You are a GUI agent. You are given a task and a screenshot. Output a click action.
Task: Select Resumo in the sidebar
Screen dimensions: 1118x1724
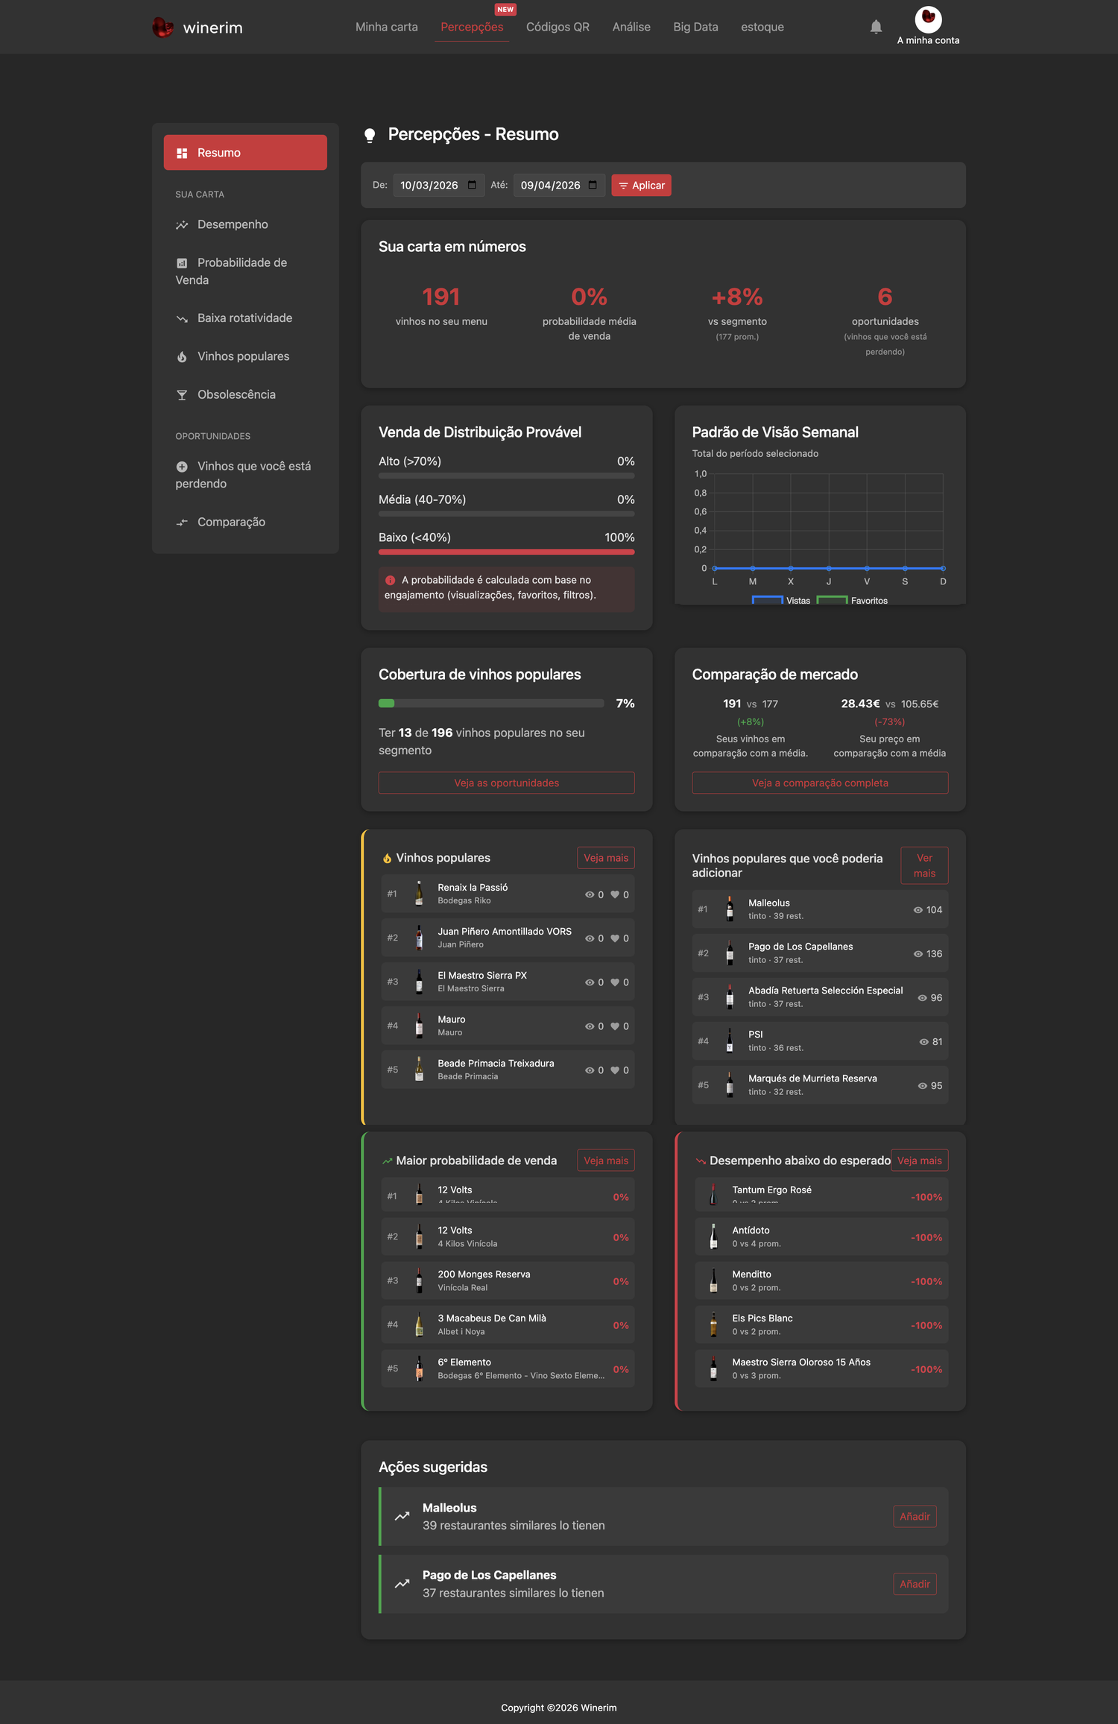245,153
